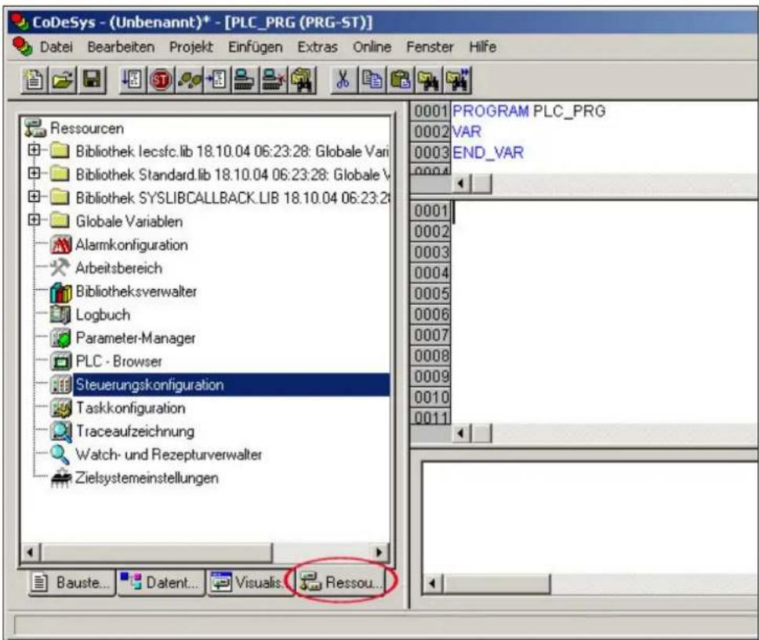The width and height of the screenshot is (759, 640).
Task: Click the tree panel scrollbar right arrow
Action: [x=379, y=552]
